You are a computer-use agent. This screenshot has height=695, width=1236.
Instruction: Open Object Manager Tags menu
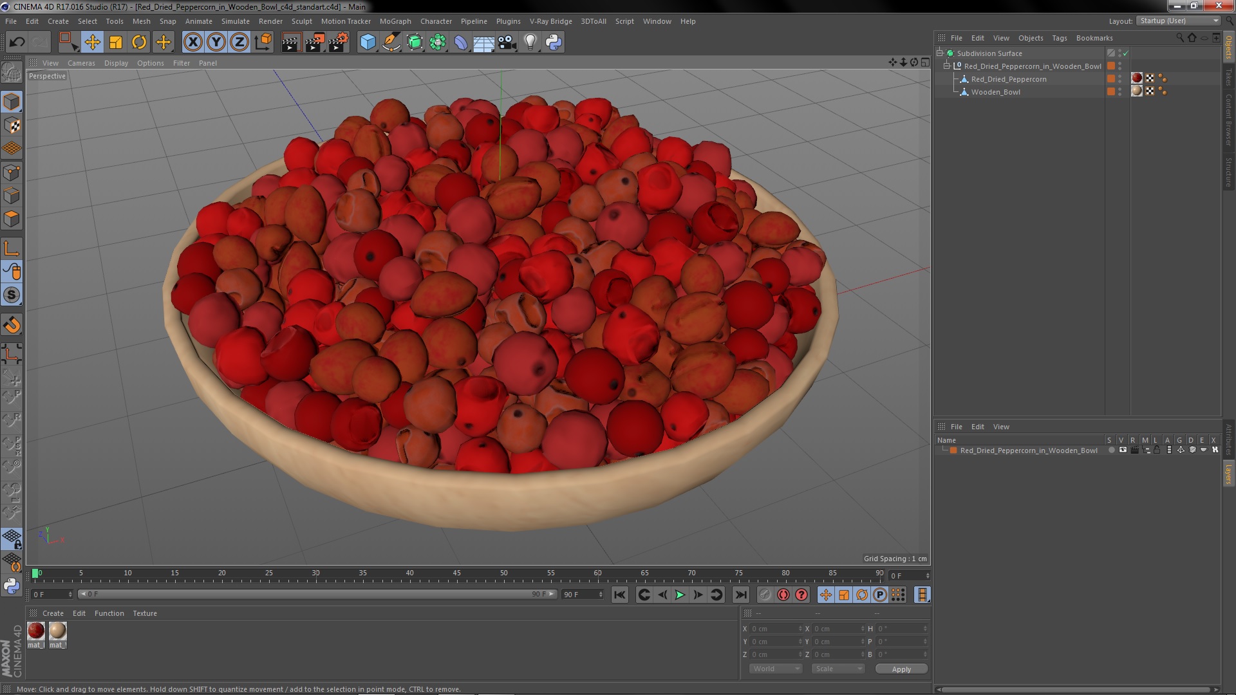pyautogui.click(x=1059, y=38)
